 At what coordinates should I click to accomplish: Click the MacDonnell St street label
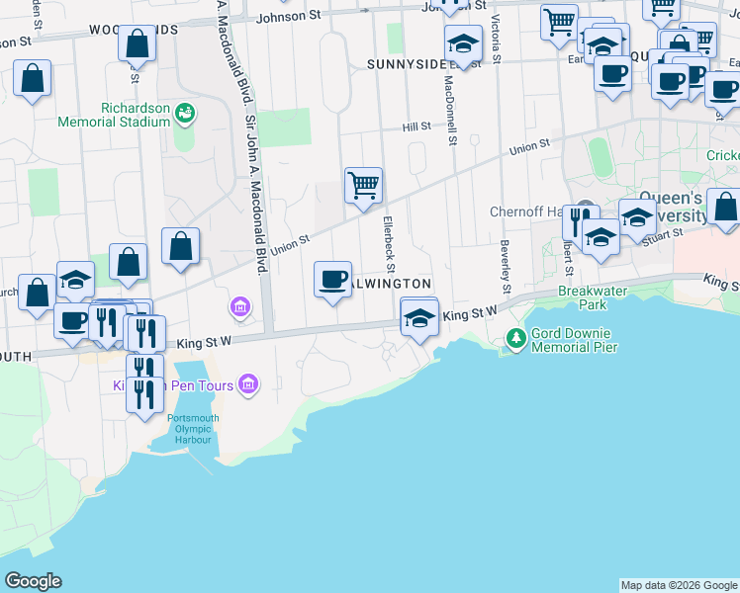click(451, 111)
